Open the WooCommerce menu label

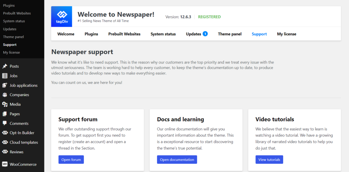[x=23, y=164]
